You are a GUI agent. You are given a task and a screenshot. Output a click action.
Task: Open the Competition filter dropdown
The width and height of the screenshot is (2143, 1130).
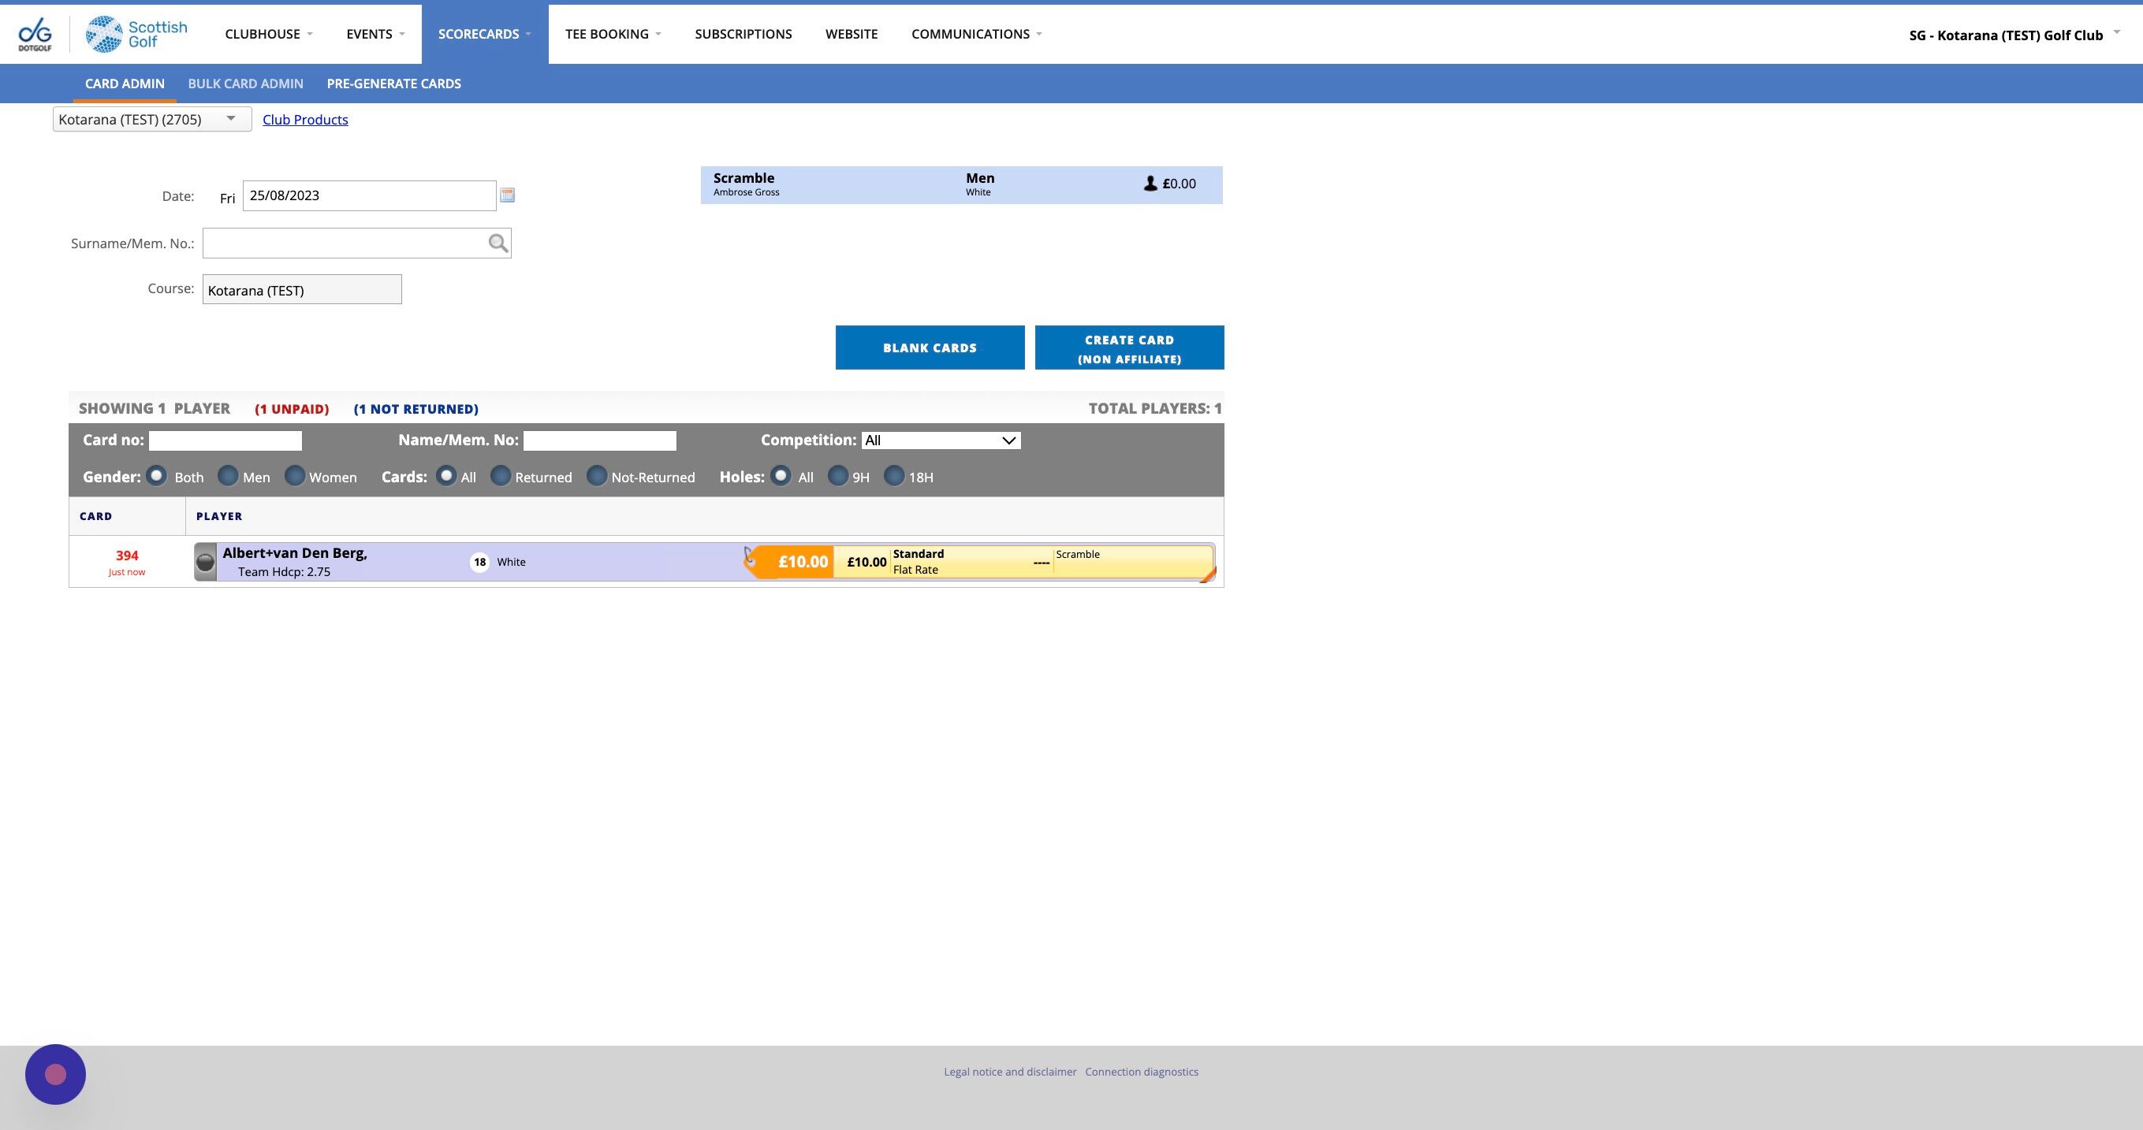(940, 440)
